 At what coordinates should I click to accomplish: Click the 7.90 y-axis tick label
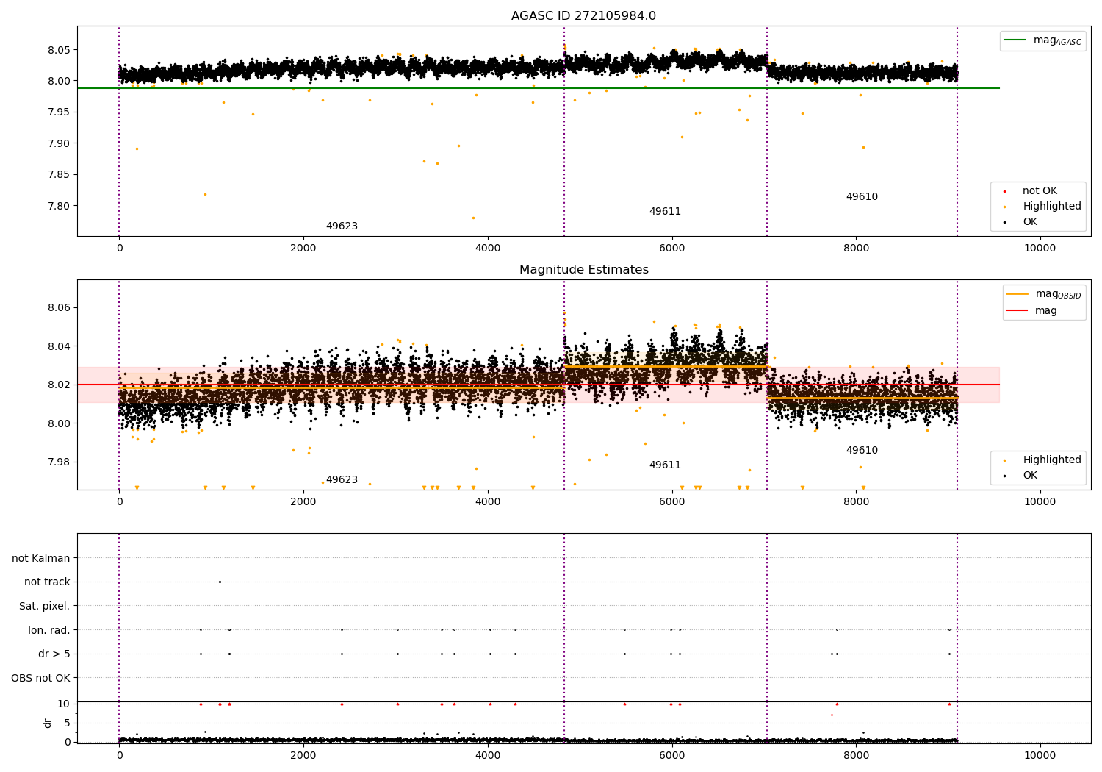(x=60, y=143)
